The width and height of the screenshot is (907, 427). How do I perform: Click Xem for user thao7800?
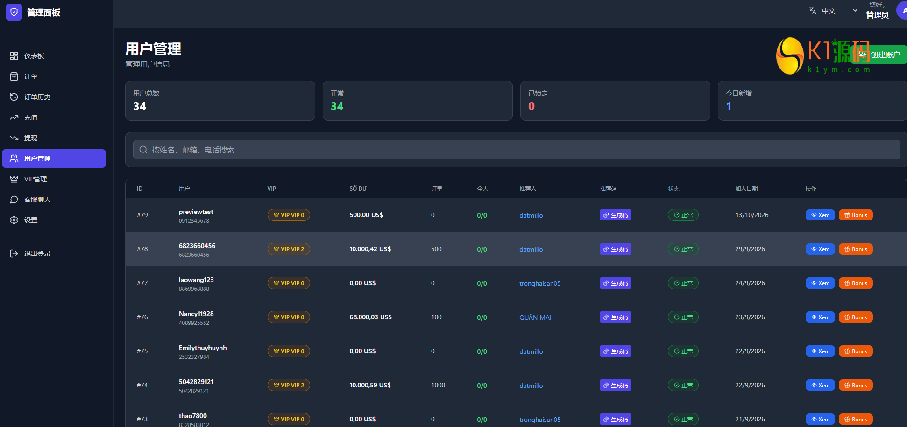pyautogui.click(x=820, y=419)
